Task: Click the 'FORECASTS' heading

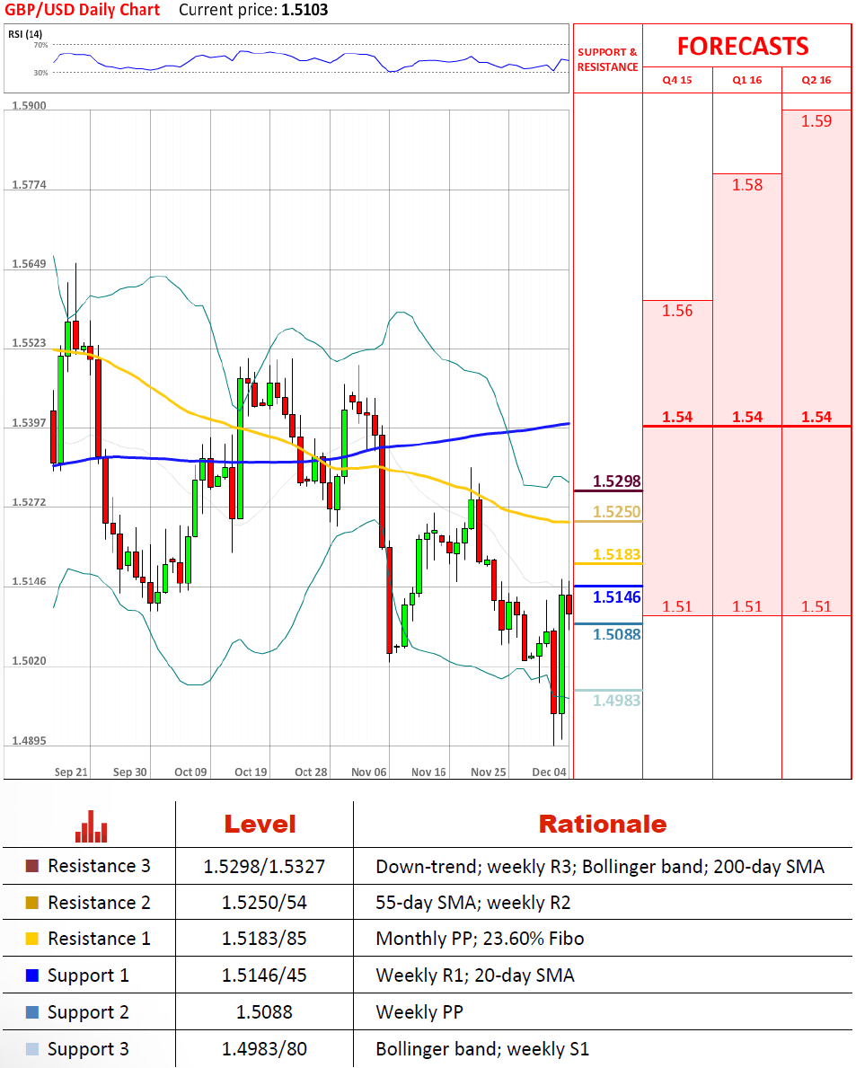Action: point(743,47)
